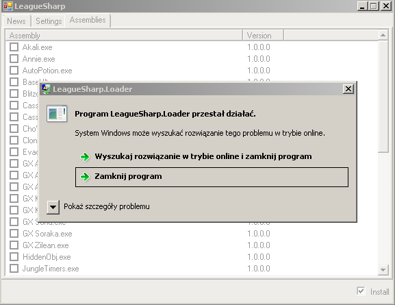
Task: Close the LeagueSharp.Loader error dialog
Action: point(348,89)
